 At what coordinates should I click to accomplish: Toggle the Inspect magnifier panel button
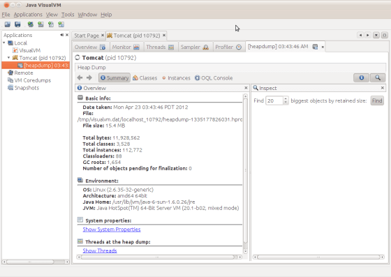(x=378, y=78)
